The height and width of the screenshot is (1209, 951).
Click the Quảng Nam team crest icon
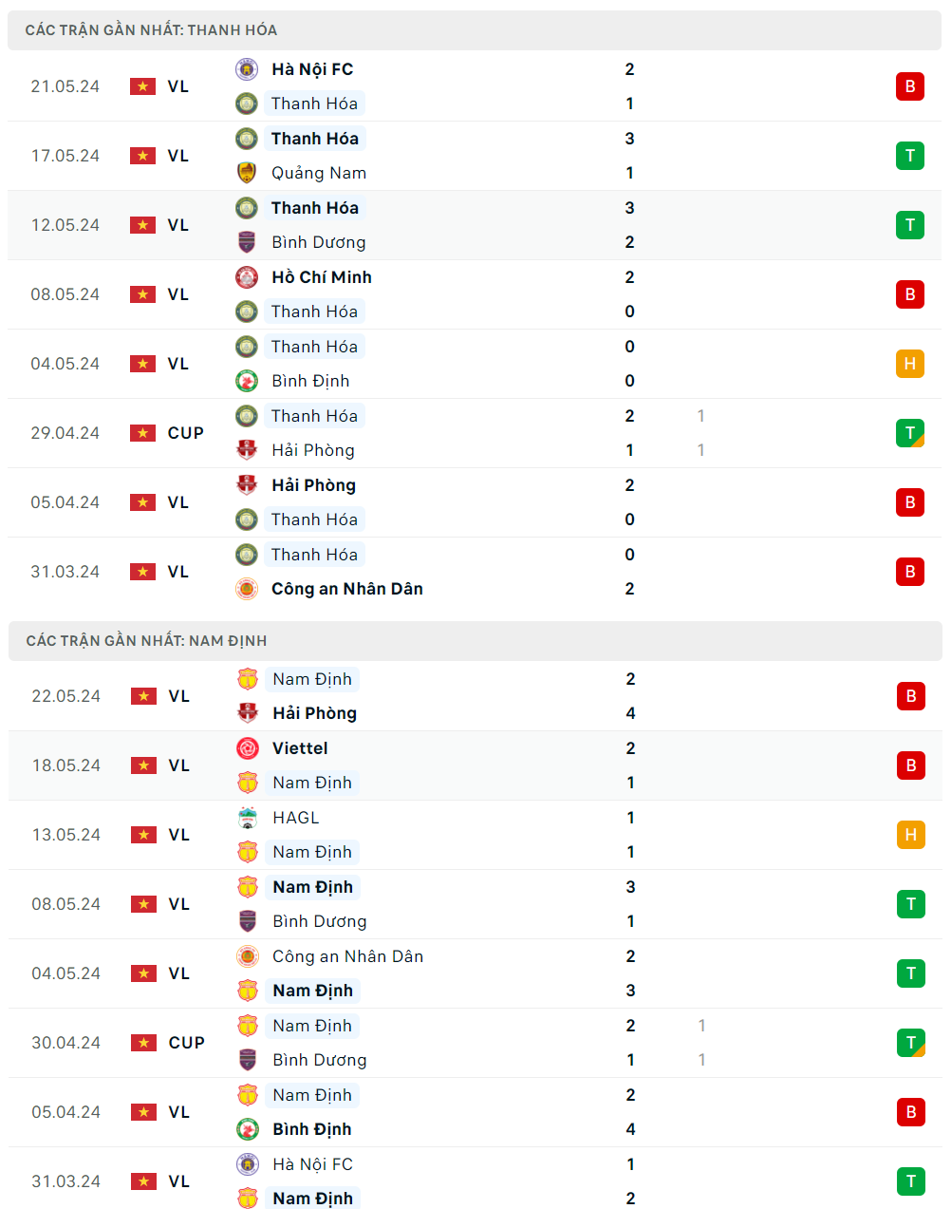[247, 173]
